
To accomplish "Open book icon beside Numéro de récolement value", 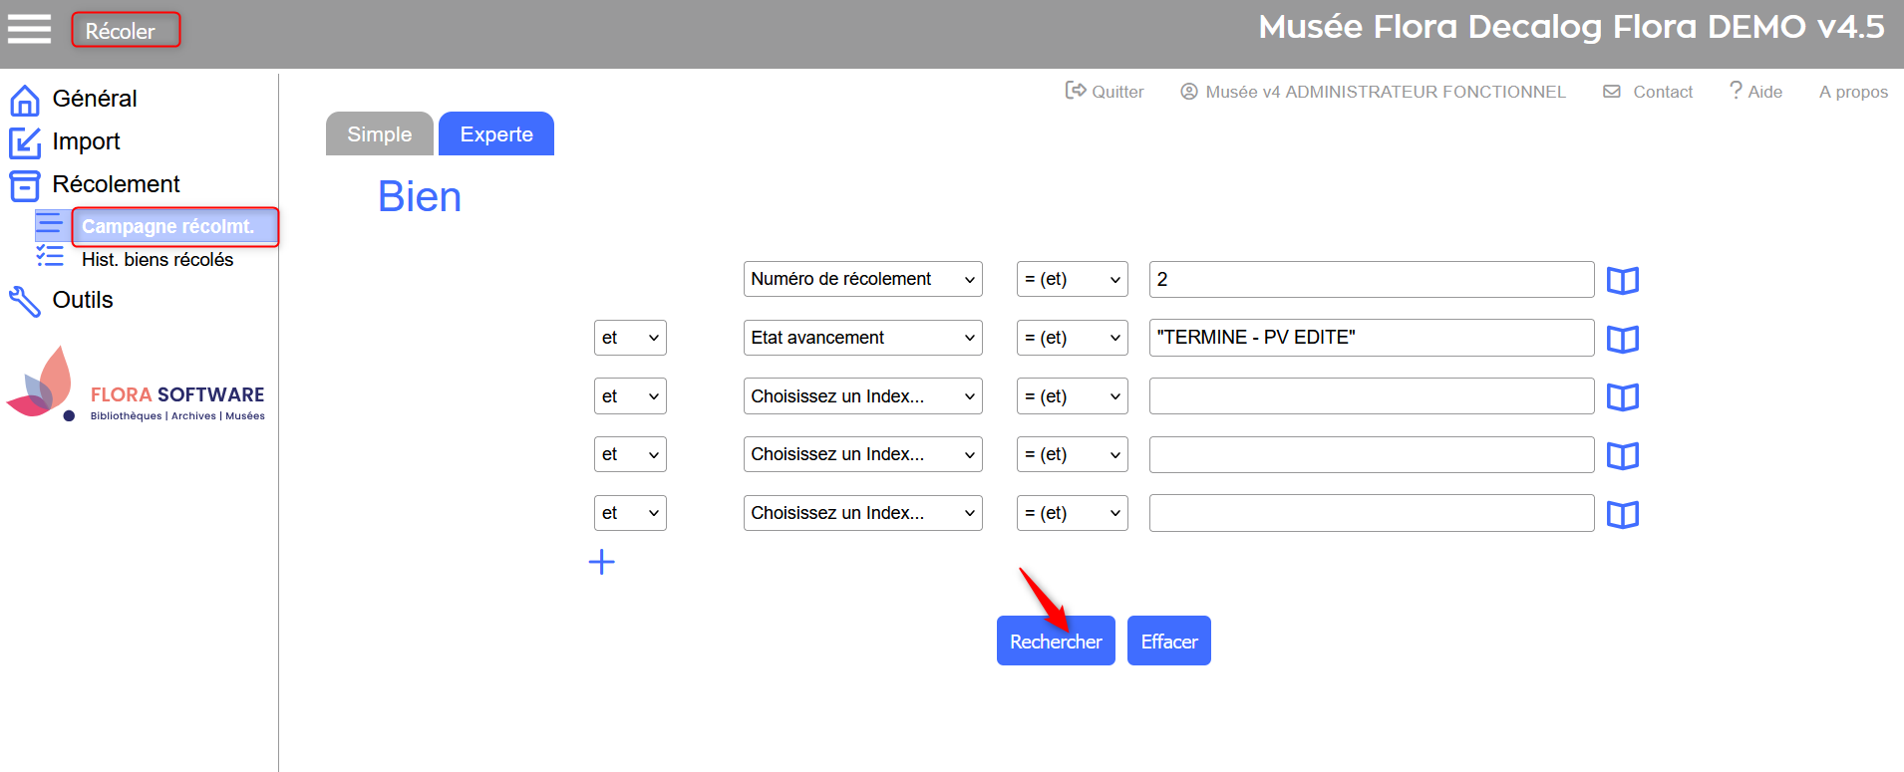I will tap(1622, 281).
